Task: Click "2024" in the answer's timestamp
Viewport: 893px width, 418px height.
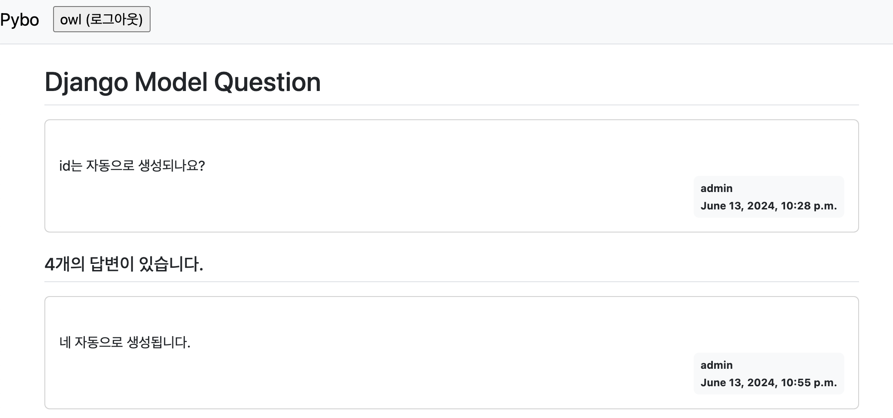Action: coord(761,383)
